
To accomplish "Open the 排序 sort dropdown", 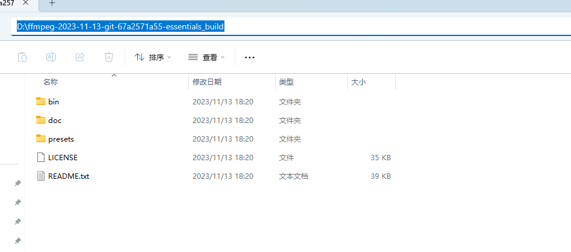I will [x=153, y=58].
